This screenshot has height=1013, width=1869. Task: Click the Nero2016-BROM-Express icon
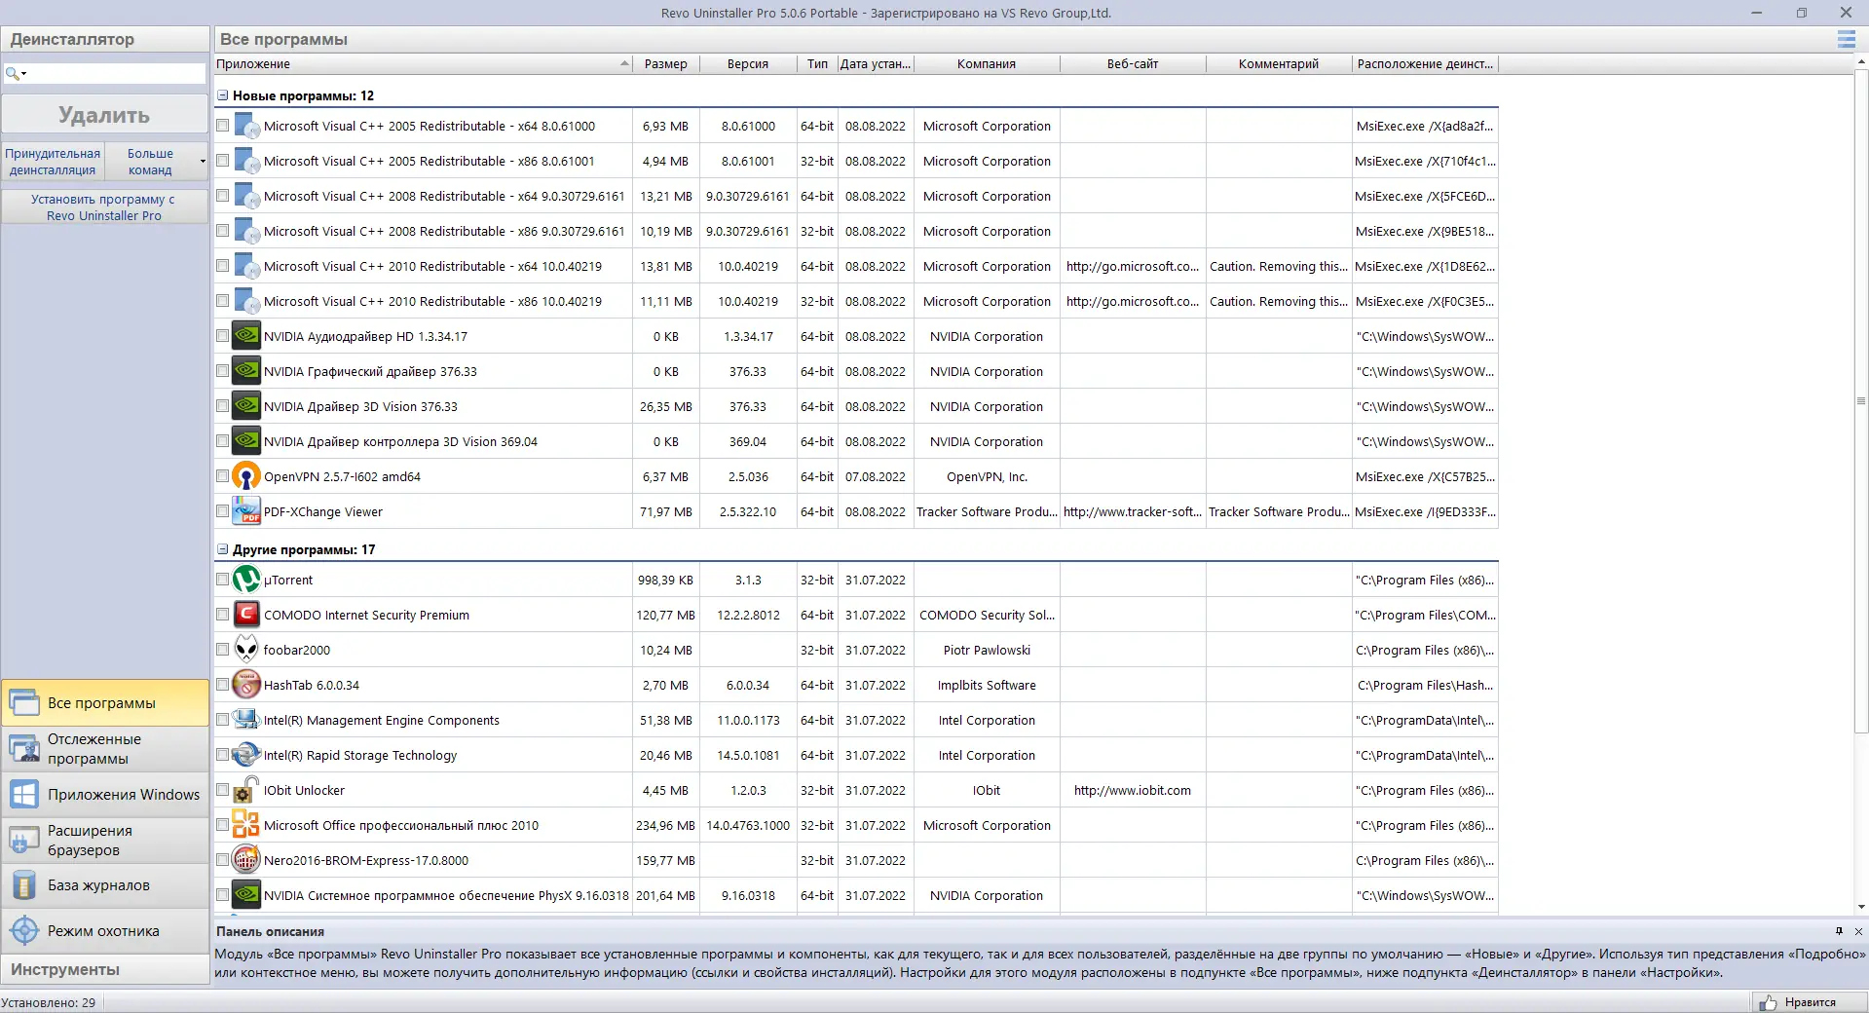pyautogui.click(x=246, y=860)
